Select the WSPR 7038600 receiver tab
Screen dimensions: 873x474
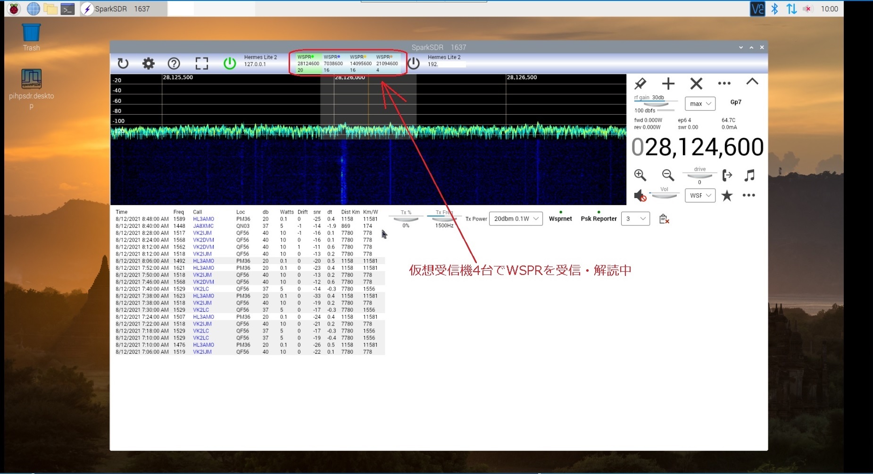click(333, 63)
